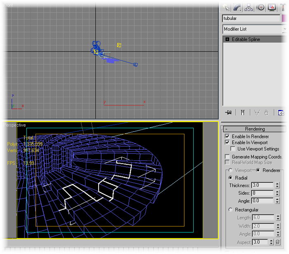Screen dimensions: 289x254
Task: Click the object color swatch
Action: pos(285,18)
